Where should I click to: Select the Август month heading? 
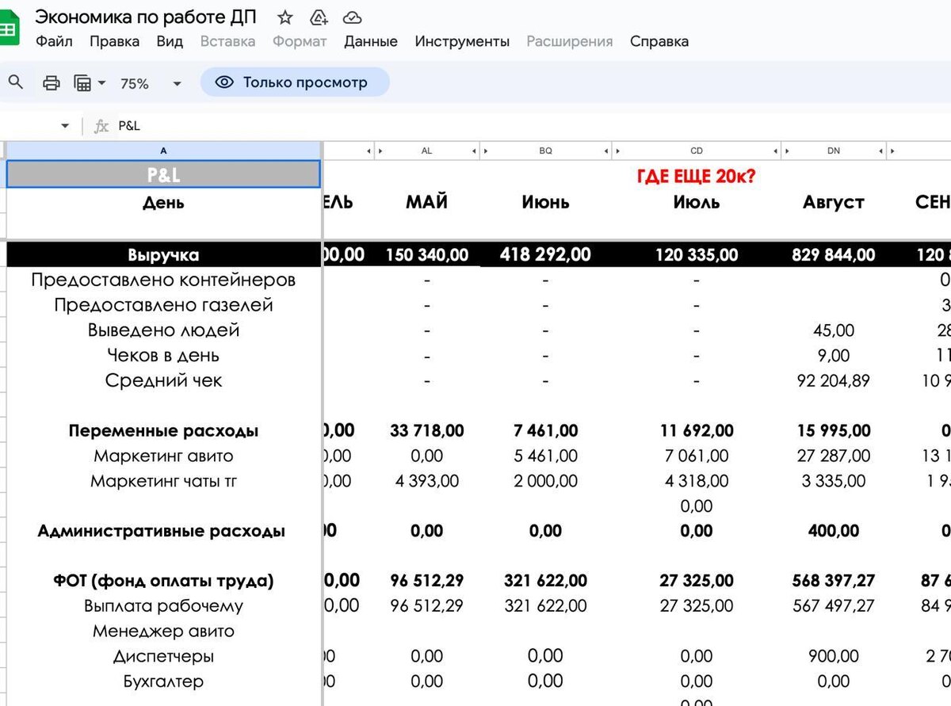pos(834,202)
